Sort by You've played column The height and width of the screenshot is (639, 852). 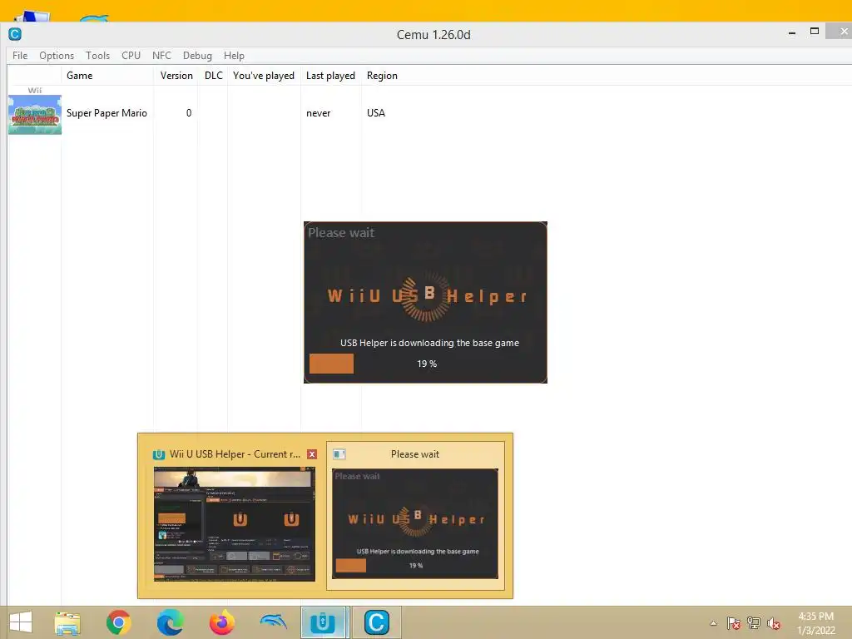pyautogui.click(x=264, y=76)
